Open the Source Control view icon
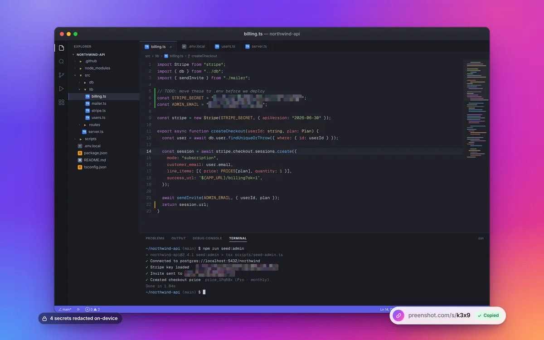Screen dimensions: 544x340 (x=61, y=75)
